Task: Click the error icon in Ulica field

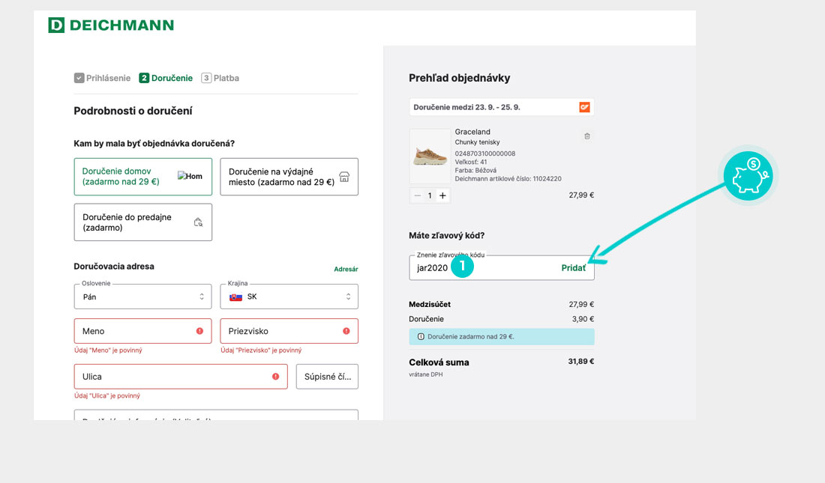Action: [275, 377]
